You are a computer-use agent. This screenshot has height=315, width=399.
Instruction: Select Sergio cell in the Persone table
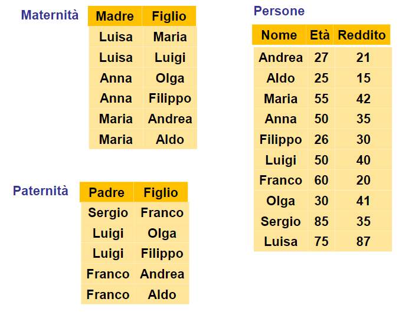280,222
